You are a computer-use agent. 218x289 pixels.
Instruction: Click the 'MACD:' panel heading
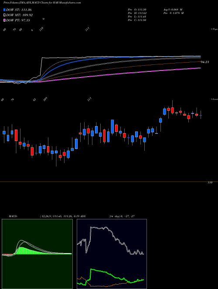13,216
